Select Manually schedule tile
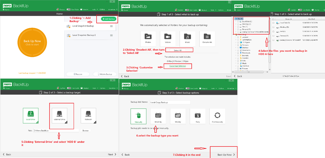The height and width of the screenshot is (158, 325). point(138,116)
